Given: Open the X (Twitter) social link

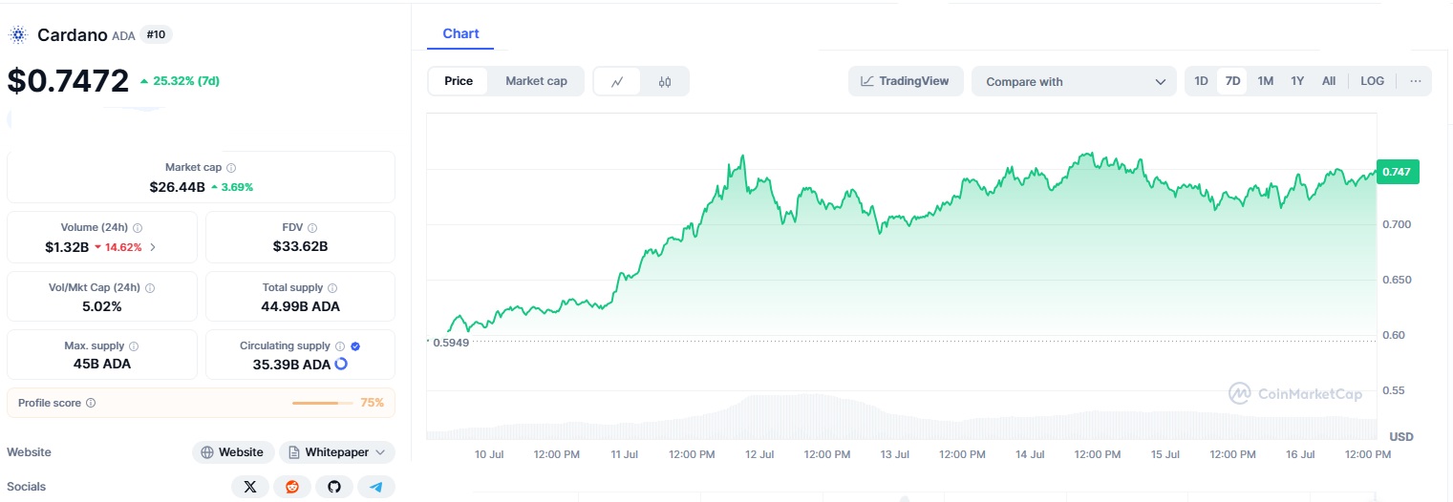Looking at the screenshot, I should tap(250, 487).
